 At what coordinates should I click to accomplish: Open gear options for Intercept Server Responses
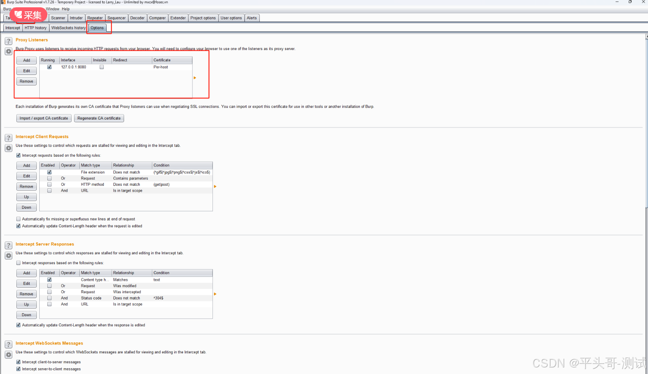click(x=8, y=256)
